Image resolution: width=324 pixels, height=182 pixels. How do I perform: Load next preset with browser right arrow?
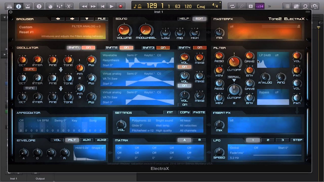coord(72,19)
